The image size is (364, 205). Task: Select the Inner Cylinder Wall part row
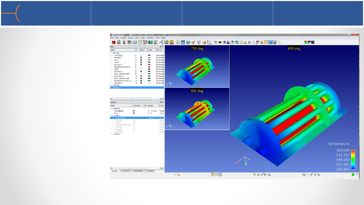point(137,78)
